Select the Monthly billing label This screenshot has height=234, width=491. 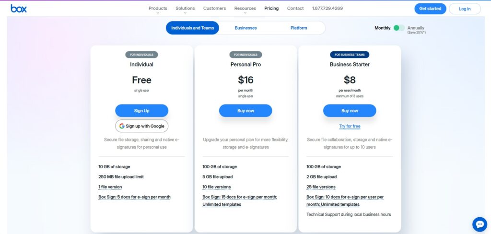tap(382, 28)
